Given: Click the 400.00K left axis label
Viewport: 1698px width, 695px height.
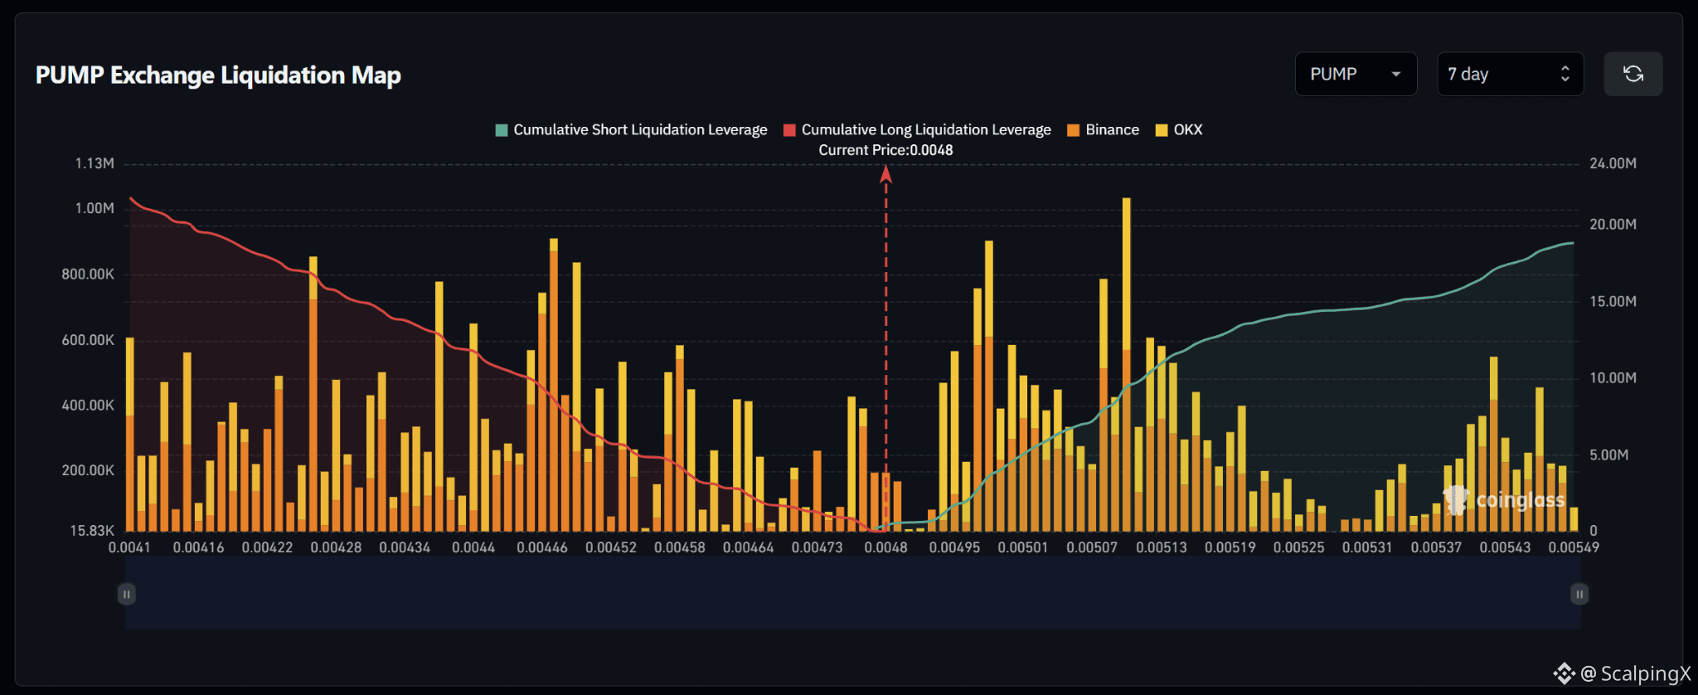Looking at the screenshot, I should pyautogui.click(x=88, y=406).
